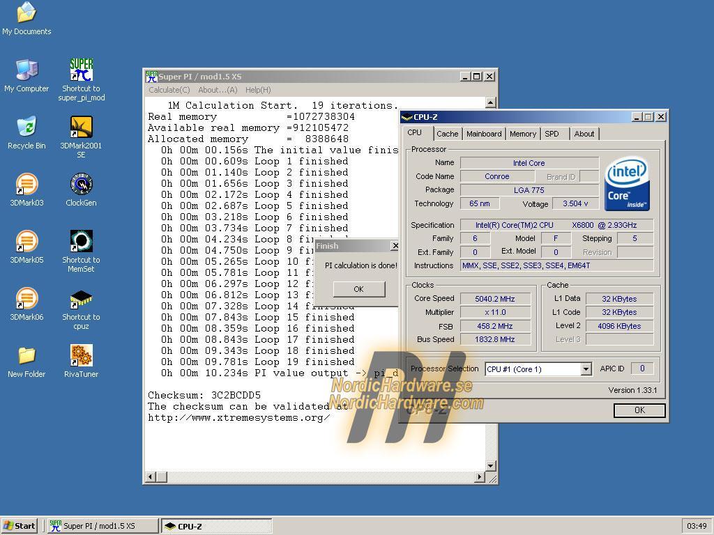Click the L1 Data value 32 KBytes
Screen dimensions: 714x535
point(619,299)
